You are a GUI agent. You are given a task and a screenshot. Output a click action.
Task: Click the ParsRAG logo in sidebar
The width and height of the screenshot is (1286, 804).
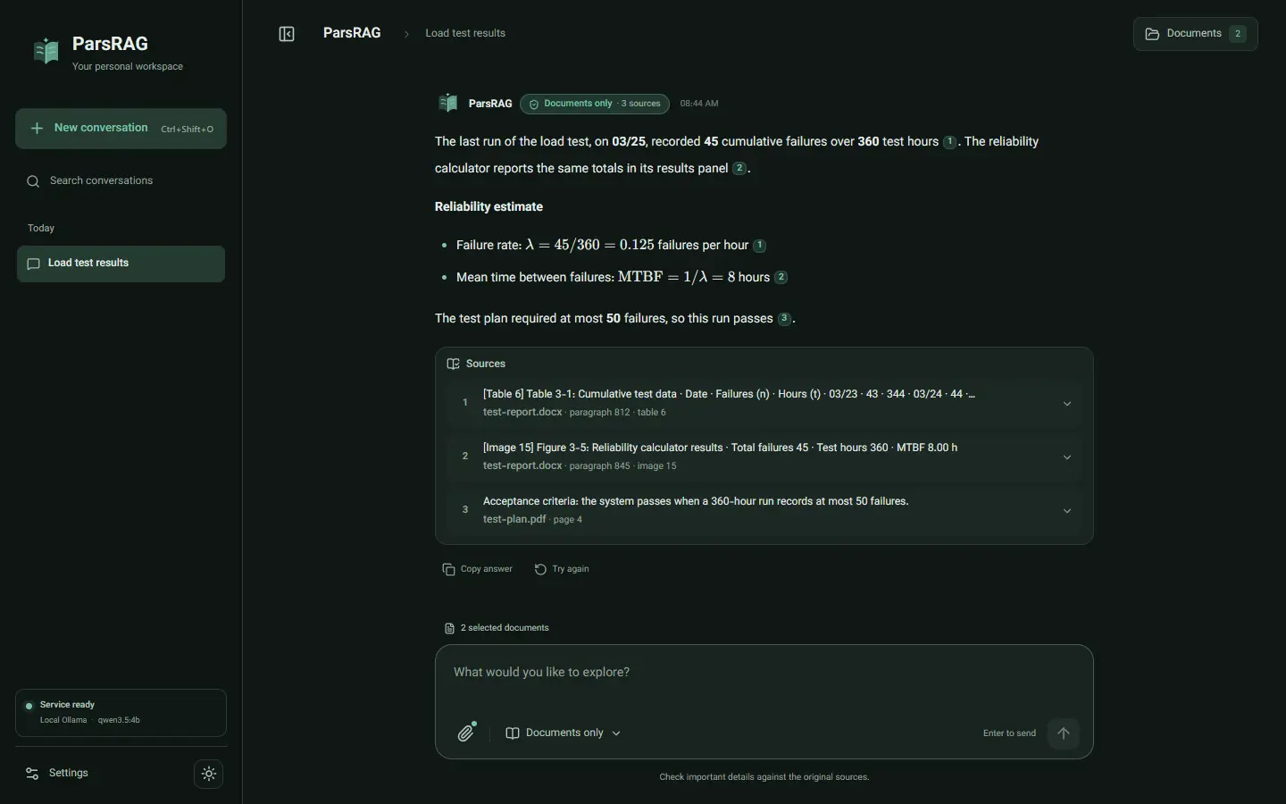[46, 51]
